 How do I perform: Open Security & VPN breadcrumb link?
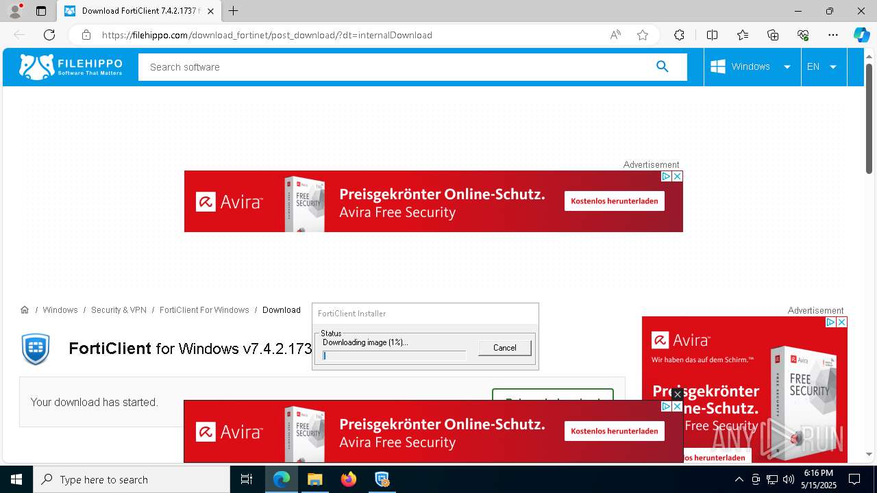(119, 310)
